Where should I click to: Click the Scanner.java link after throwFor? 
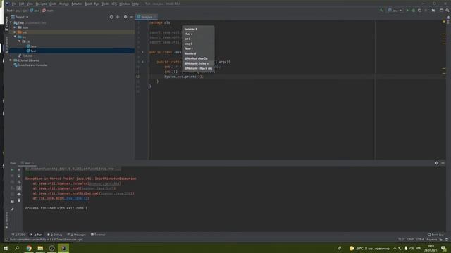tap(104, 183)
